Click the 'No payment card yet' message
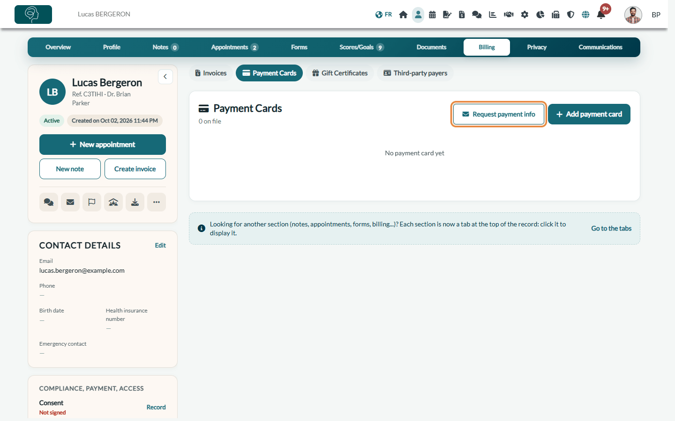This screenshot has height=421, width=675. tap(414, 153)
